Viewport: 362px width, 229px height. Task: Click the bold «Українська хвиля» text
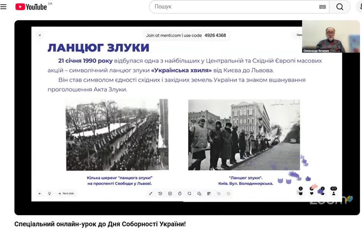181,70
